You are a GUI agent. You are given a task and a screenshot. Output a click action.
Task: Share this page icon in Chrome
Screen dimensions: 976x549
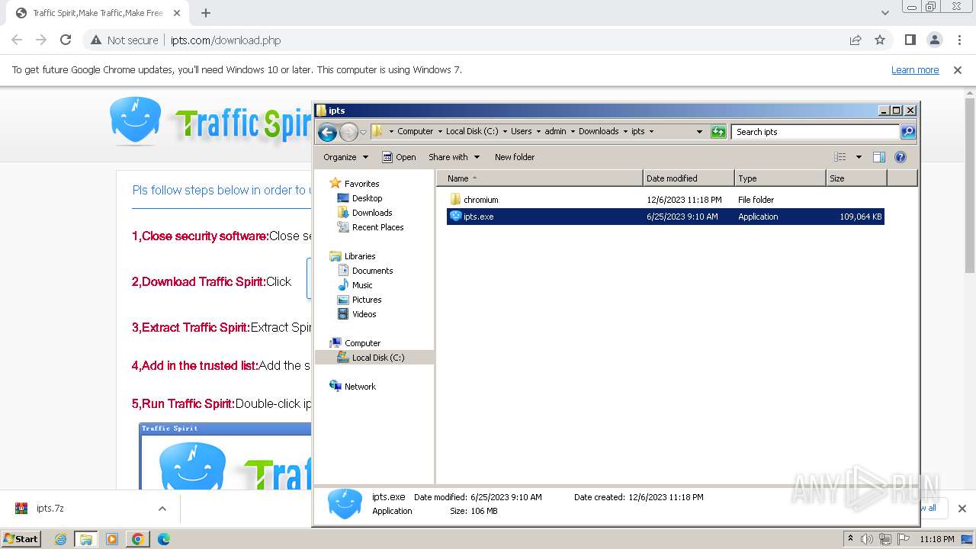point(856,40)
